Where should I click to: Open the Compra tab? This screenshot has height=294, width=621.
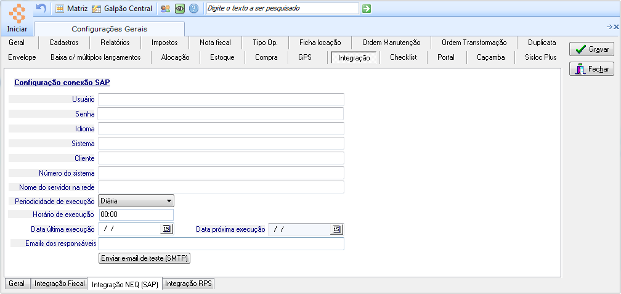coord(266,57)
